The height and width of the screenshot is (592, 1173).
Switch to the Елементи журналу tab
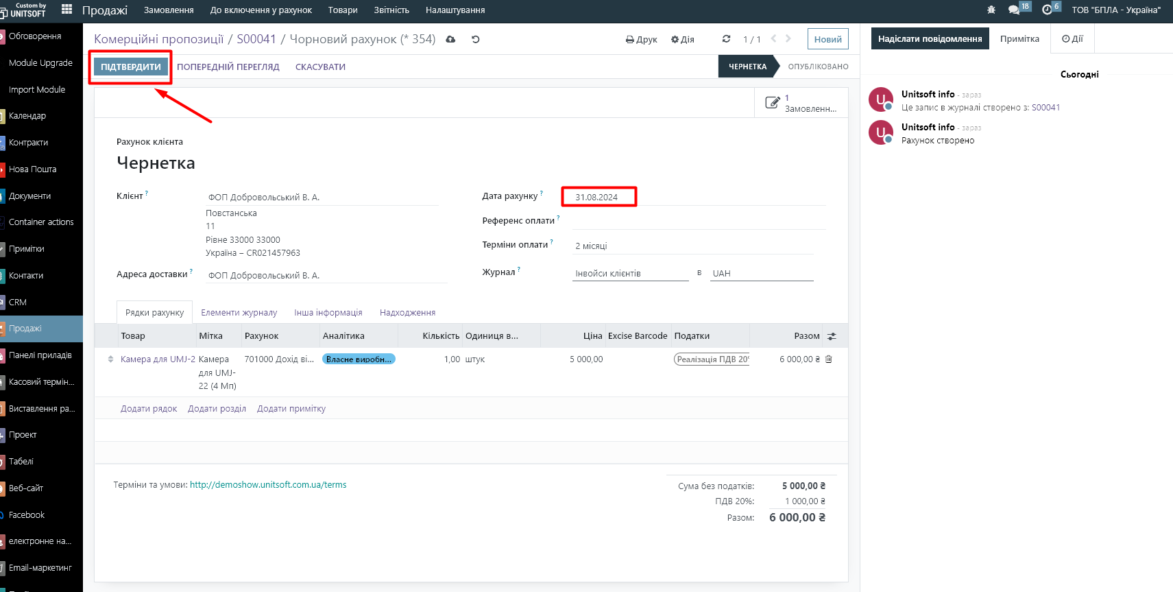[239, 313]
